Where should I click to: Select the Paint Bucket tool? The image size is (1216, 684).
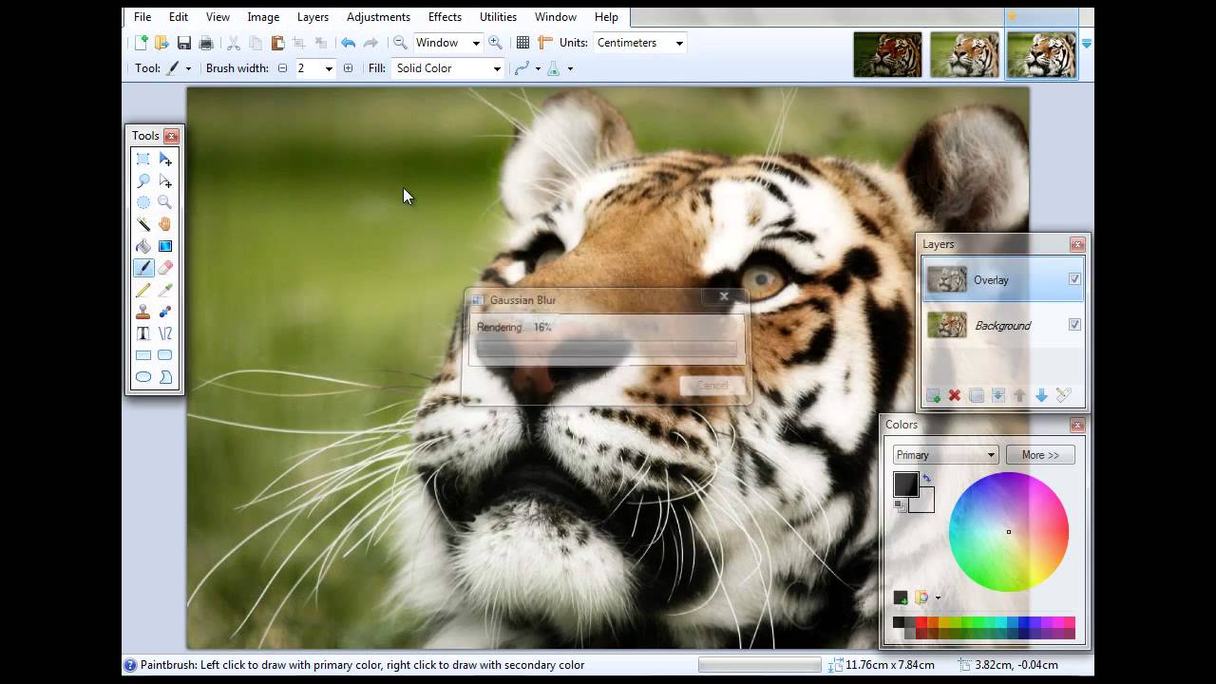pyautogui.click(x=142, y=246)
